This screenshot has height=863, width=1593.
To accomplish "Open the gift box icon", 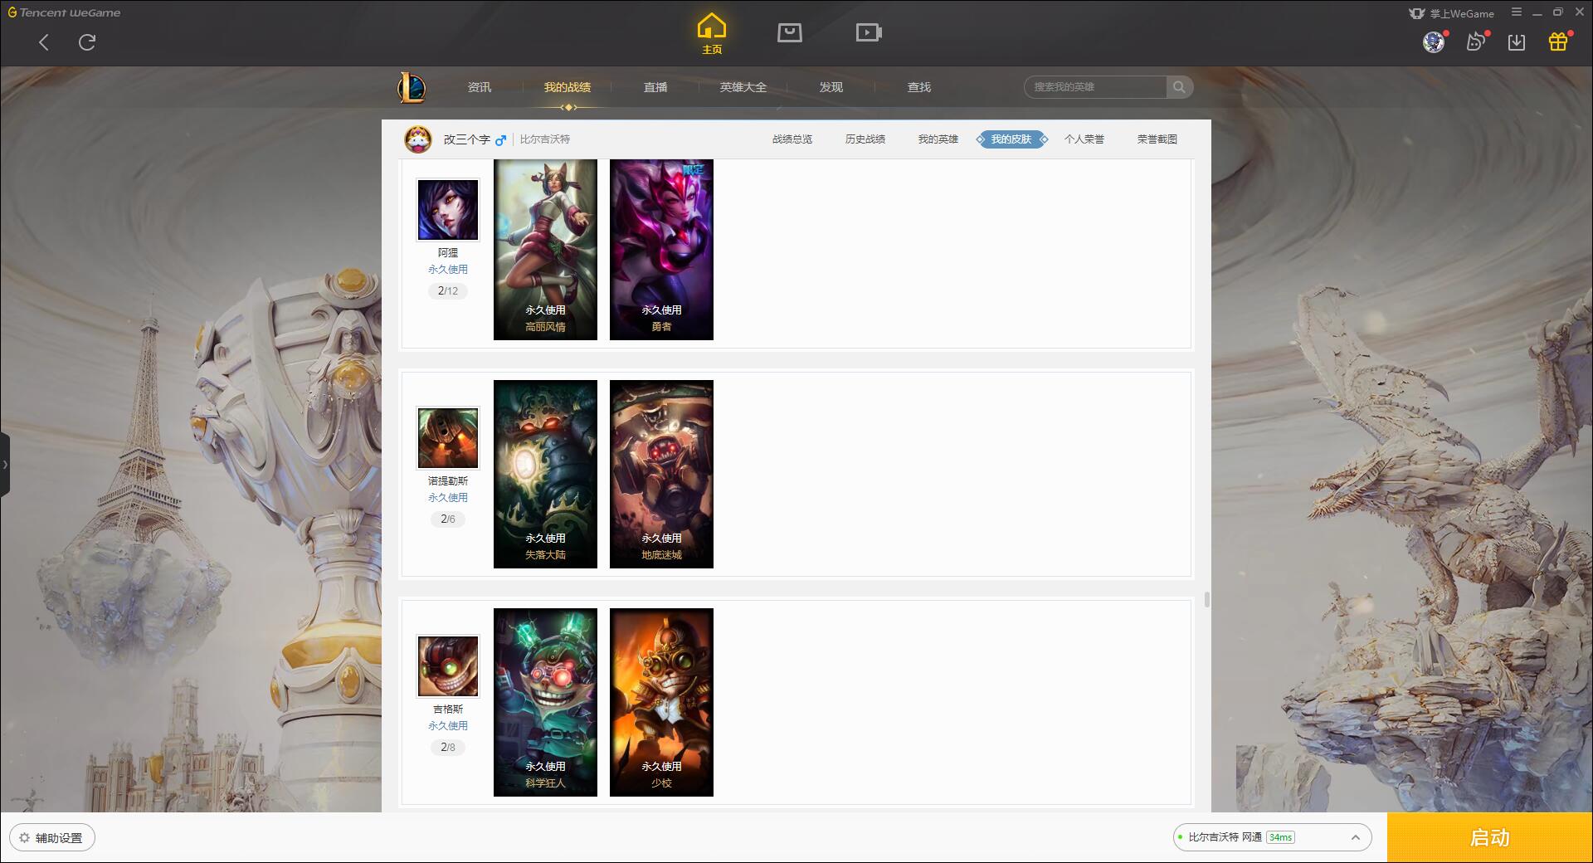I will [1558, 41].
